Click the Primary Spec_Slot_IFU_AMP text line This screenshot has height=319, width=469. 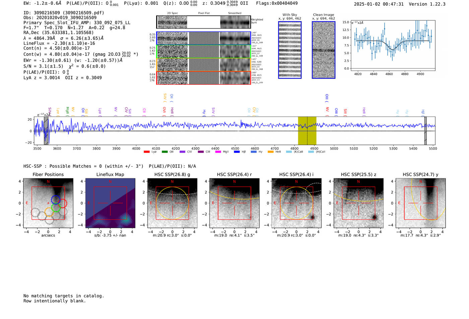pos(77,23)
